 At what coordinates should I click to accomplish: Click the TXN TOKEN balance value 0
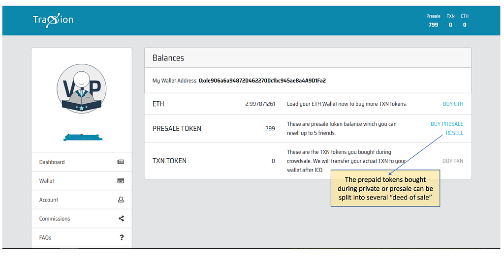pos(273,161)
